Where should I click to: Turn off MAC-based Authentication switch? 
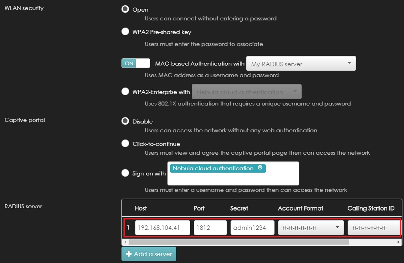(x=135, y=63)
